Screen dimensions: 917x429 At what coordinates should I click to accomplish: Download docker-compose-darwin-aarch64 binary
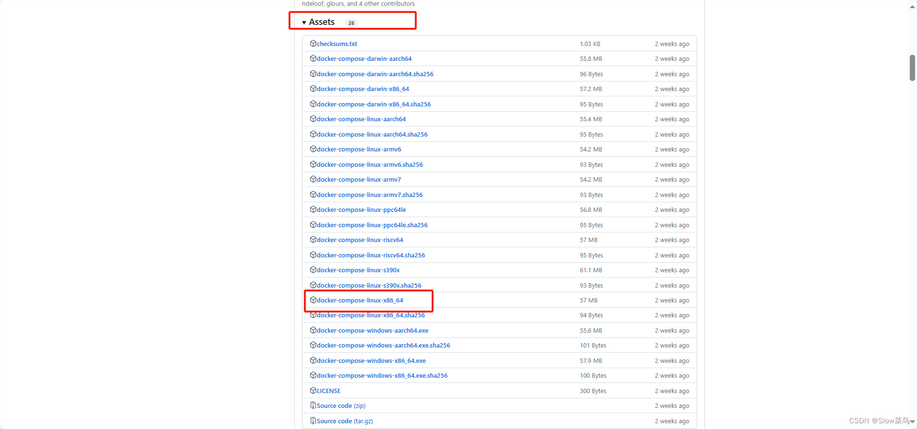(364, 58)
